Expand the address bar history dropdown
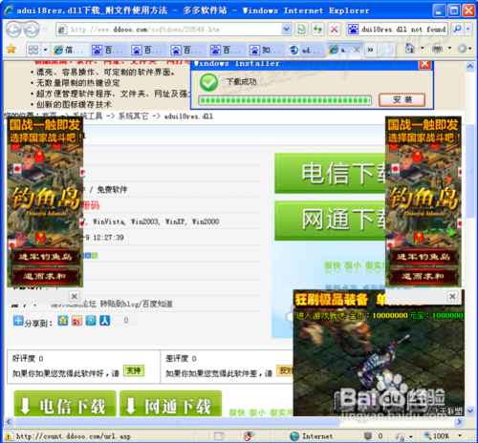Image resolution: width=478 pixels, height=443 pixels. 286,30
